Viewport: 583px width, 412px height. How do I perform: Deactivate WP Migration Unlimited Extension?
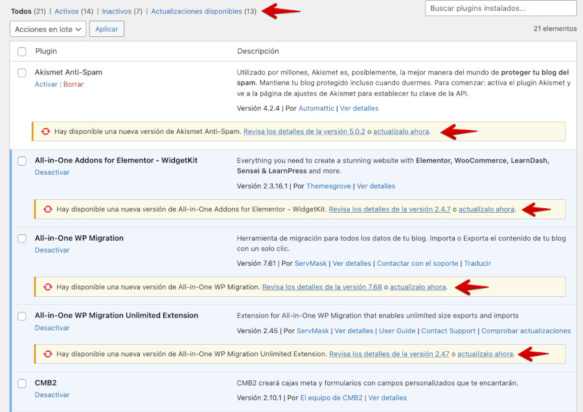click(52, 328)
